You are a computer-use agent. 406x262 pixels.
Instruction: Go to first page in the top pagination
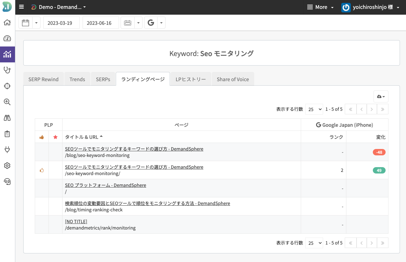click(x=351, y=109)
